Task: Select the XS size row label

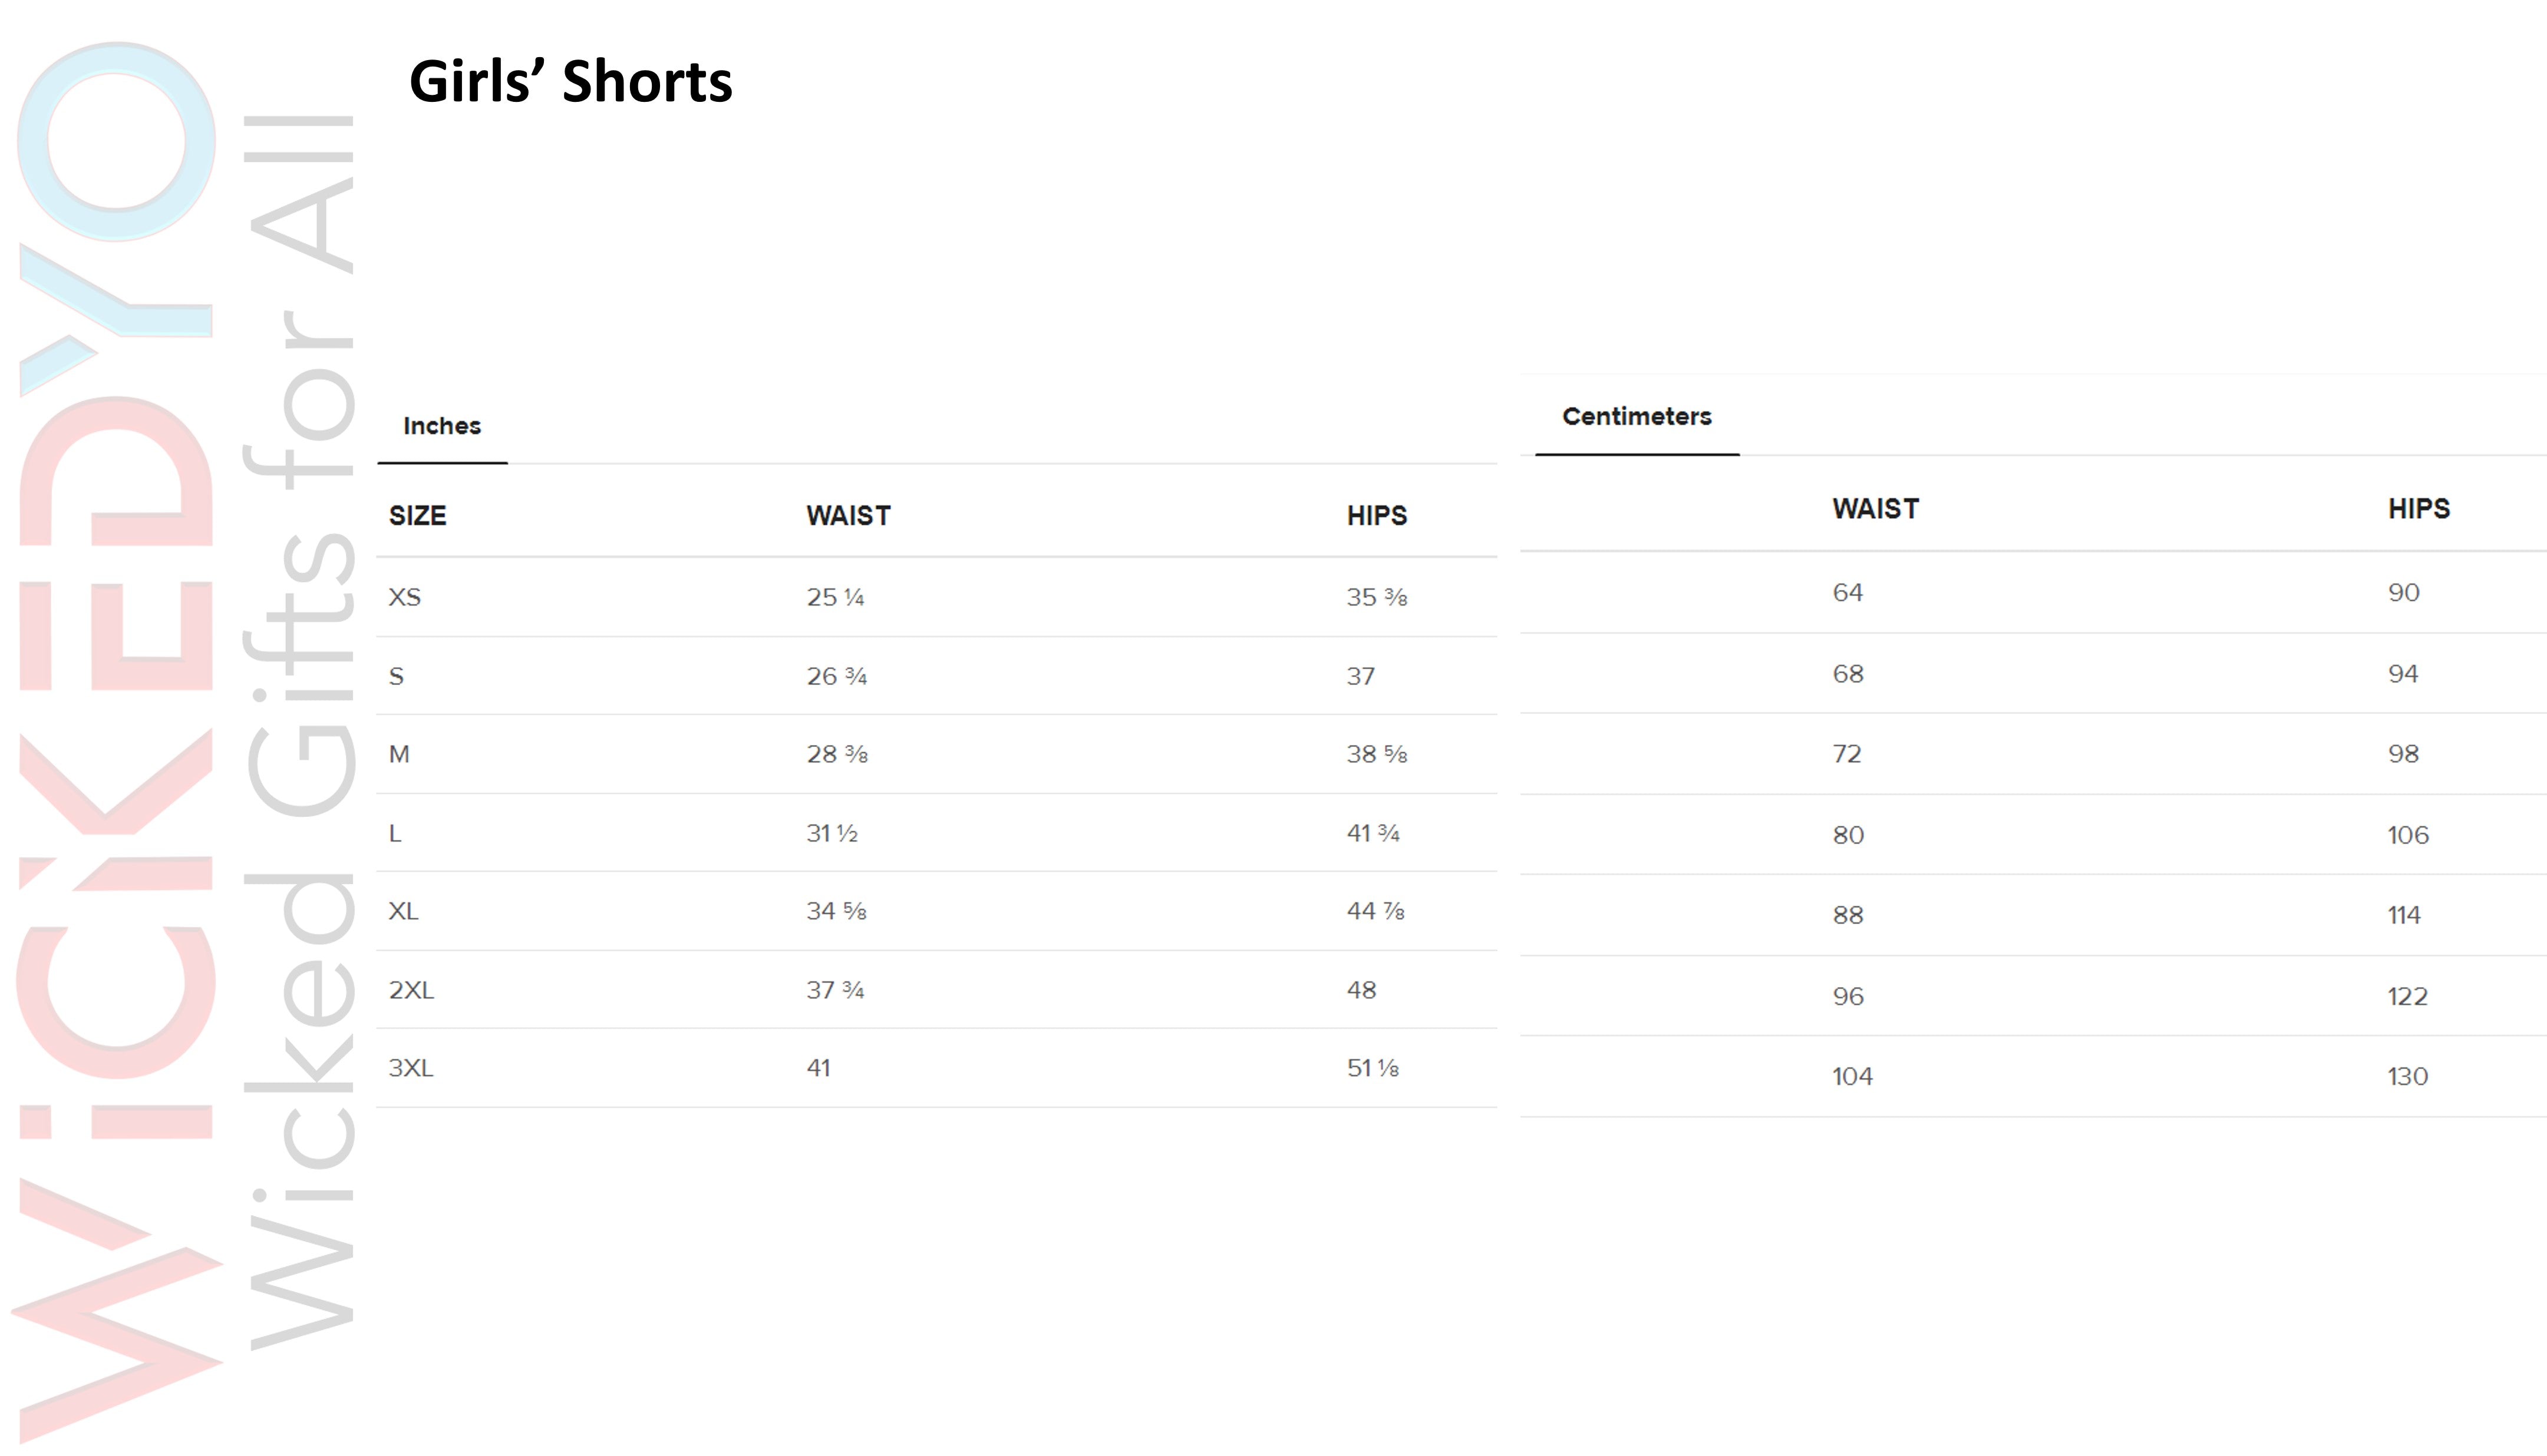Action: tap(405, 597)
